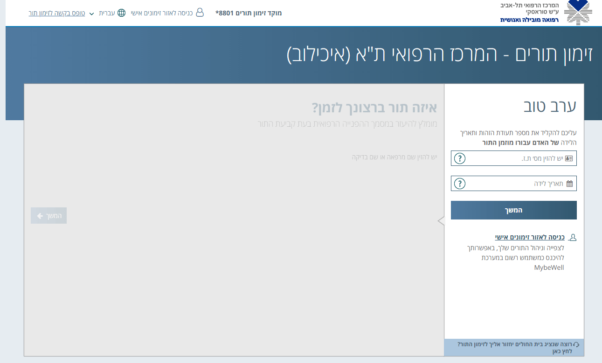
Task: Click the calendar icon in birth date field
Action: 569,183
